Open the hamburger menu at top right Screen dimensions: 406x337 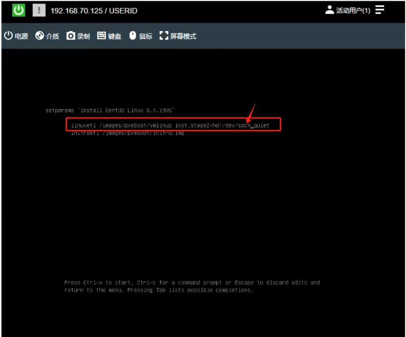point(380,10)
